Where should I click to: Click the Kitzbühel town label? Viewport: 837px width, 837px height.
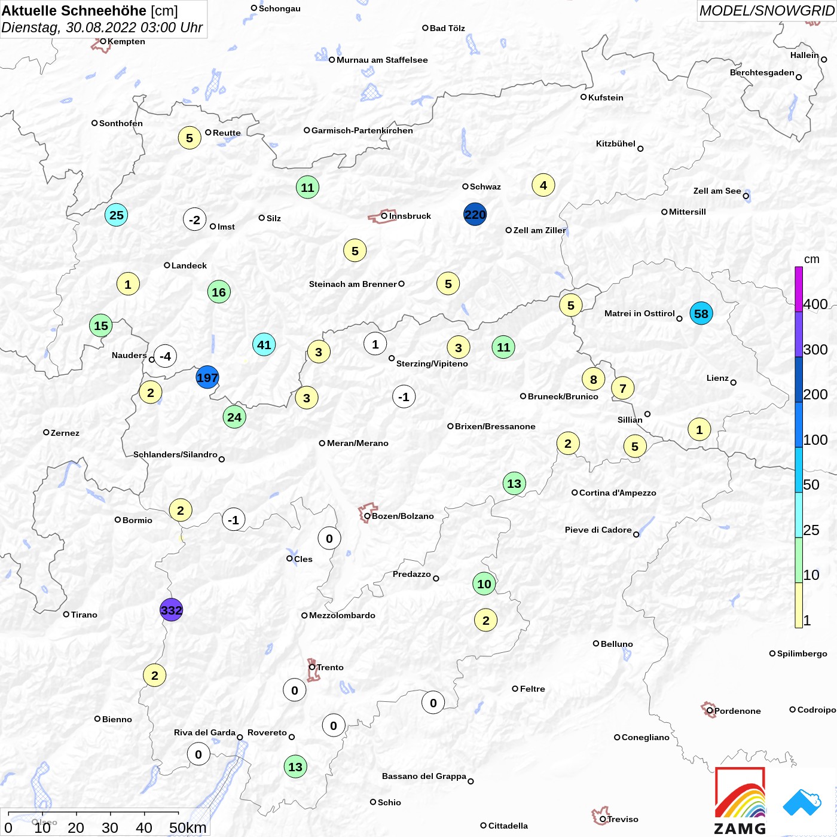(x=616, y=143)
